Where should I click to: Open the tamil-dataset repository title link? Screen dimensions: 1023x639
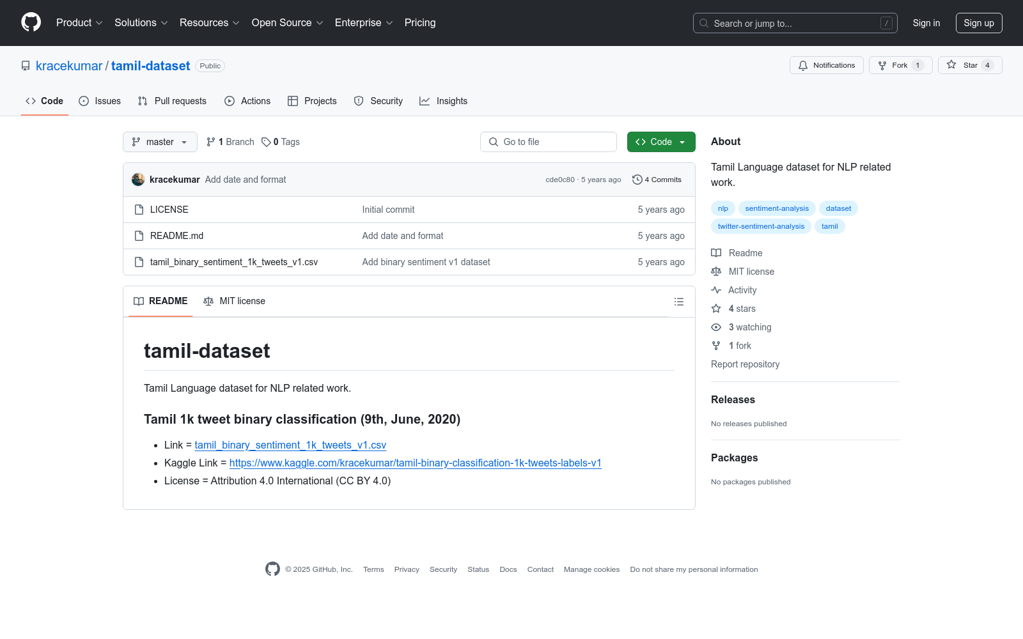[x=151, y=66]
